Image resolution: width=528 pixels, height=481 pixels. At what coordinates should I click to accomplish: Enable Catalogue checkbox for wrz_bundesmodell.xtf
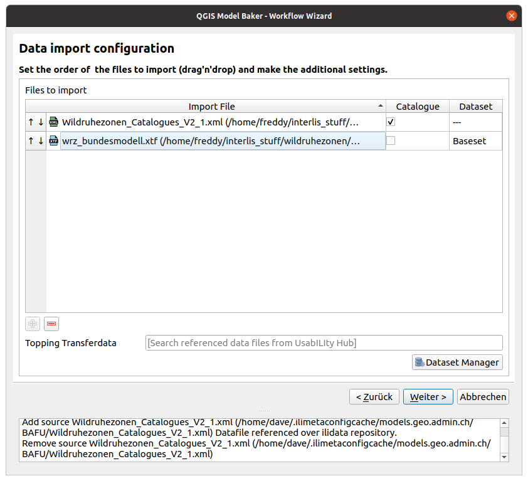[391, 141]
